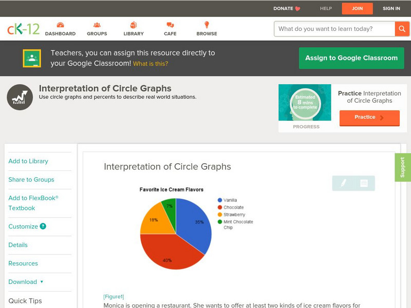
Task: Open the BROWSE menu item
Action: (x=207, y=33)
